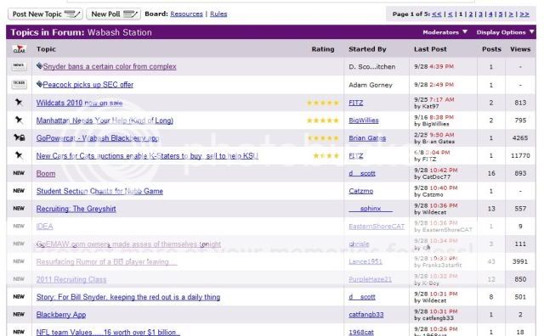Go to page 5 in pagination
The height and width of the screenshot is (336, 544).
click(x=501, y=14)
